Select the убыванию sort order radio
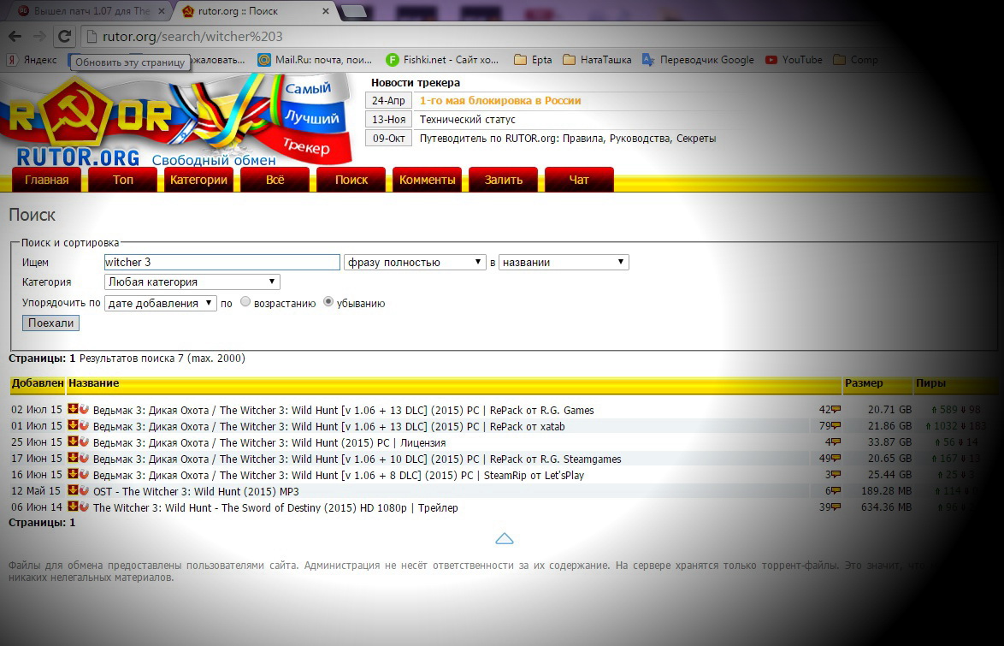The width and height of the screenshot is (1004, 646). click(x=328, y=302)
